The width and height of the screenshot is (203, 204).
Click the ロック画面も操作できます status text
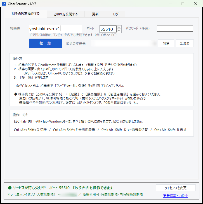[x=93, y=188]
